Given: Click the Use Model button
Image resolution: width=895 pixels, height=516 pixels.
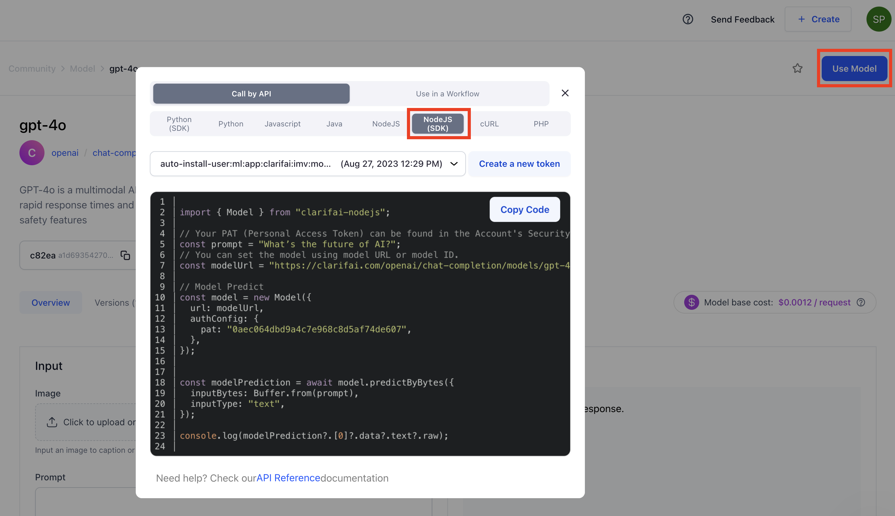Looking at the screenshot, I should (x=854, y=69).
